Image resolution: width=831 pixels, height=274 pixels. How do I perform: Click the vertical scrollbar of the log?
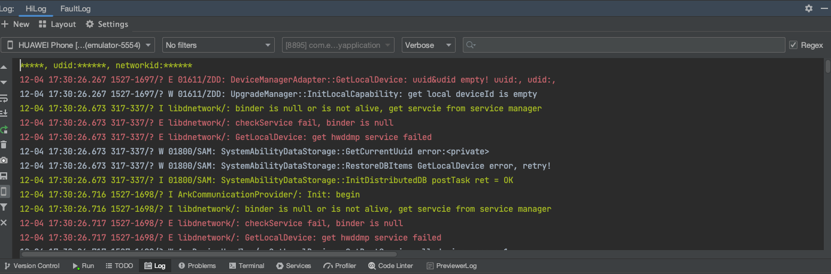tap(827, 66)
